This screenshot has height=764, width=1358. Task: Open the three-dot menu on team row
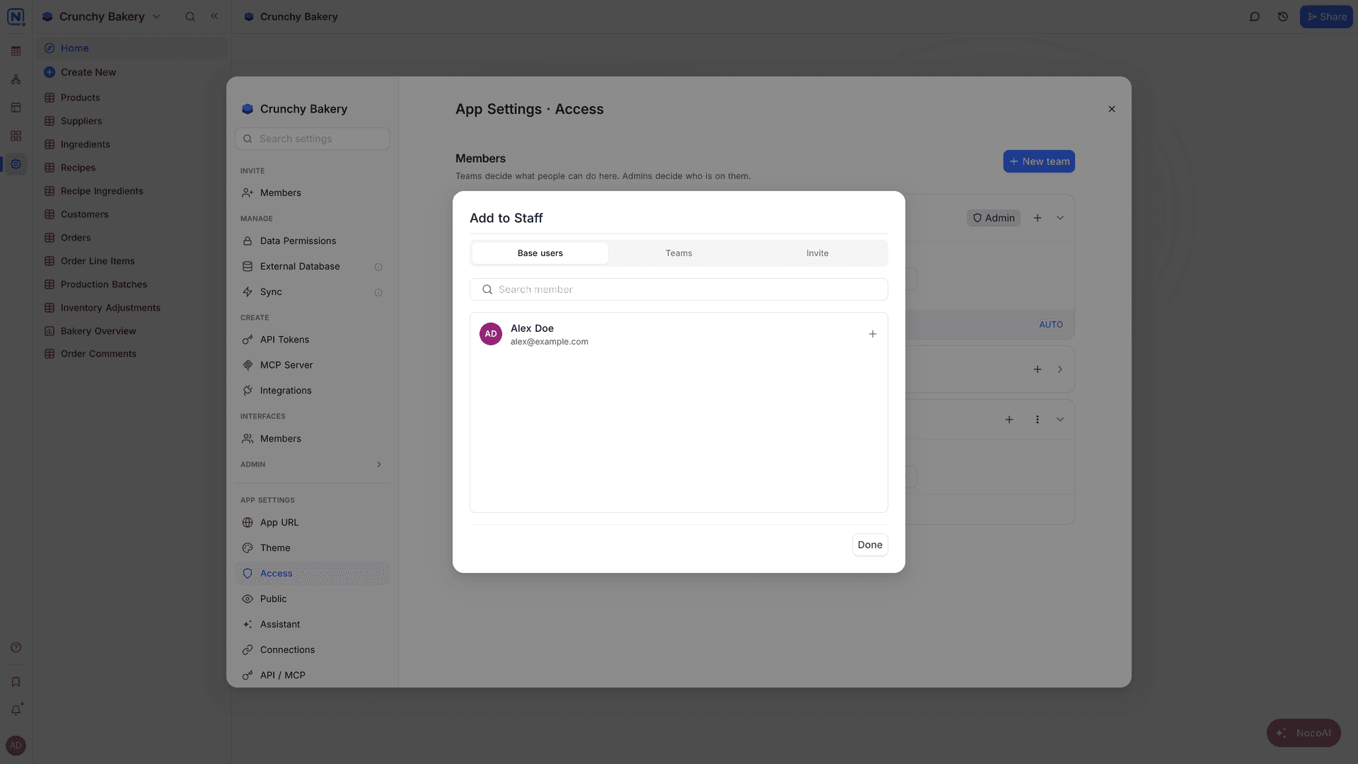coord(1037,419)
